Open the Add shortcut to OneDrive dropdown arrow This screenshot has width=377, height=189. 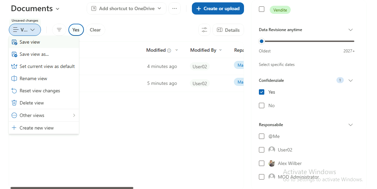click(x=159, y=8)
